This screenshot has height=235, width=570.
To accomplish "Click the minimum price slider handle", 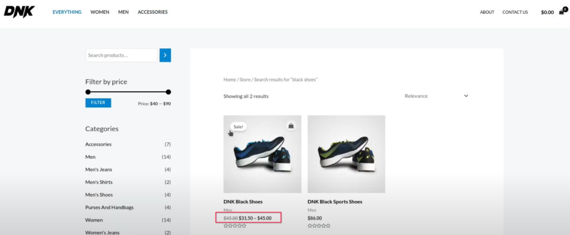I will click(x=88, y=92).
